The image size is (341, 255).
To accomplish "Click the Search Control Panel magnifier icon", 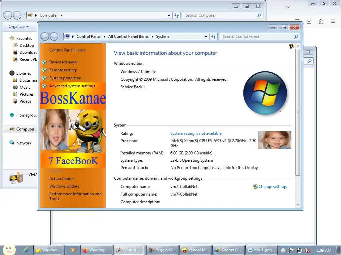I will [x=296, y=37].
